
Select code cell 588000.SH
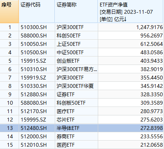[37, 36]
